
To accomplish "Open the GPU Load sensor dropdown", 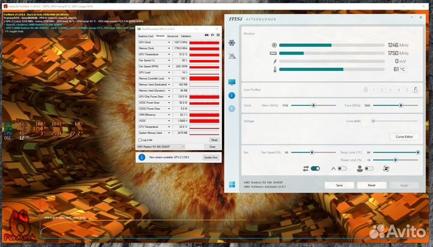I will point(169,73).
